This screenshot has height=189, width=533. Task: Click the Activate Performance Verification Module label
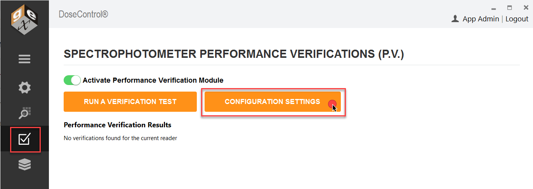coord(153,80)
